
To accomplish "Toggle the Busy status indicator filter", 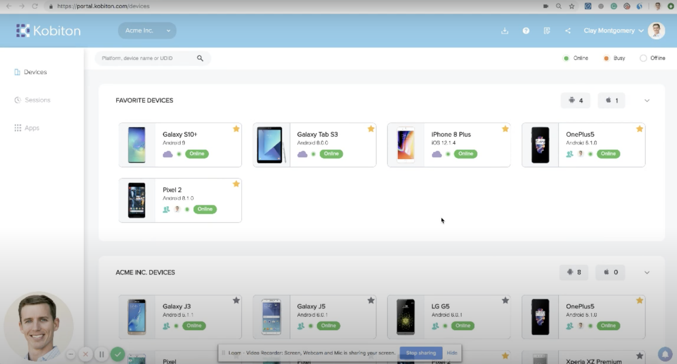I will pyautogui.click(x=606, y=58).
